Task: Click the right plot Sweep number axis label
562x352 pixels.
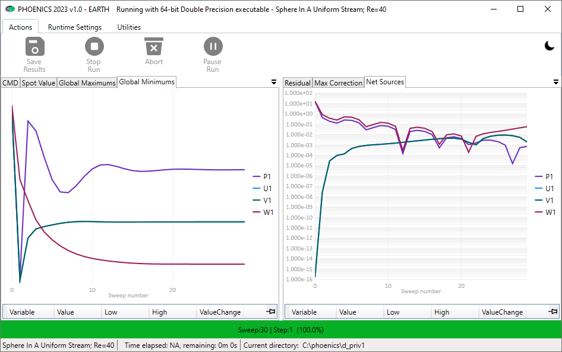Action: (421, 291)
